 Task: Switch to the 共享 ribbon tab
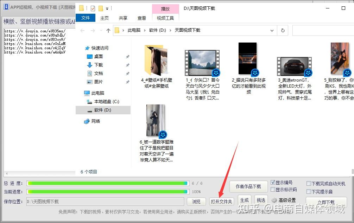coord(123,18)
